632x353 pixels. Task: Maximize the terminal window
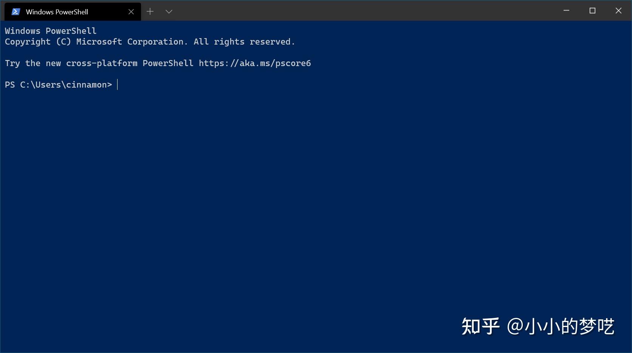point(592,11)
